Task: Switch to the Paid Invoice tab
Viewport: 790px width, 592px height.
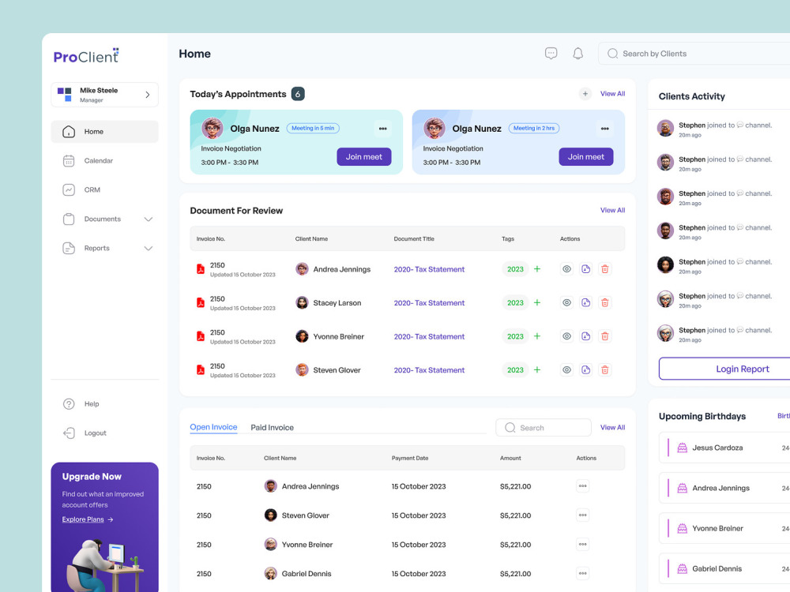Action: click(272, 427)
